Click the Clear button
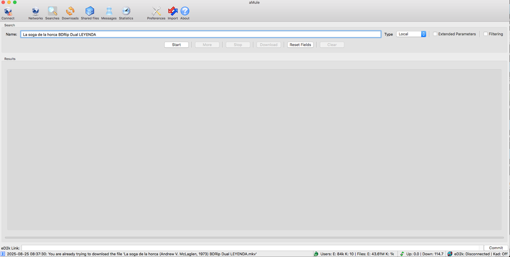Screen dimensions: 510x257 pos(332,45)
